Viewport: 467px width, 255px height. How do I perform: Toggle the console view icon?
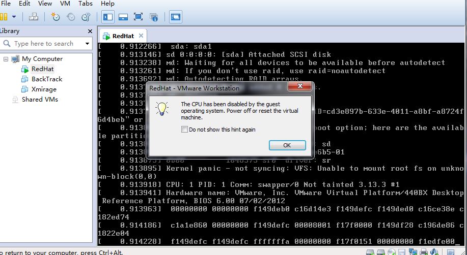[x=176, y=17]
